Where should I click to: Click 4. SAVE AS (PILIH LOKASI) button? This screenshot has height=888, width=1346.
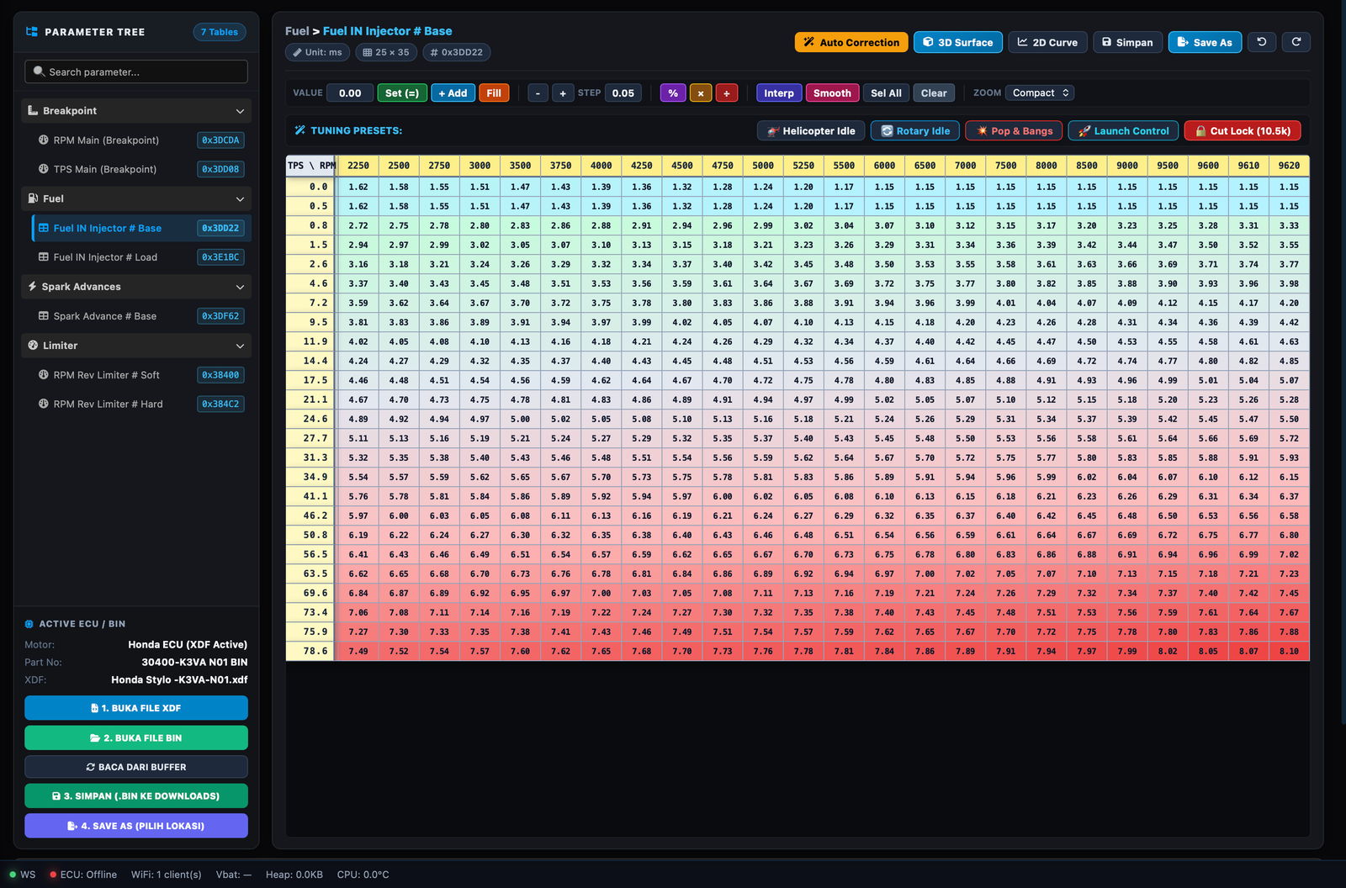click(x=136, y=826)
